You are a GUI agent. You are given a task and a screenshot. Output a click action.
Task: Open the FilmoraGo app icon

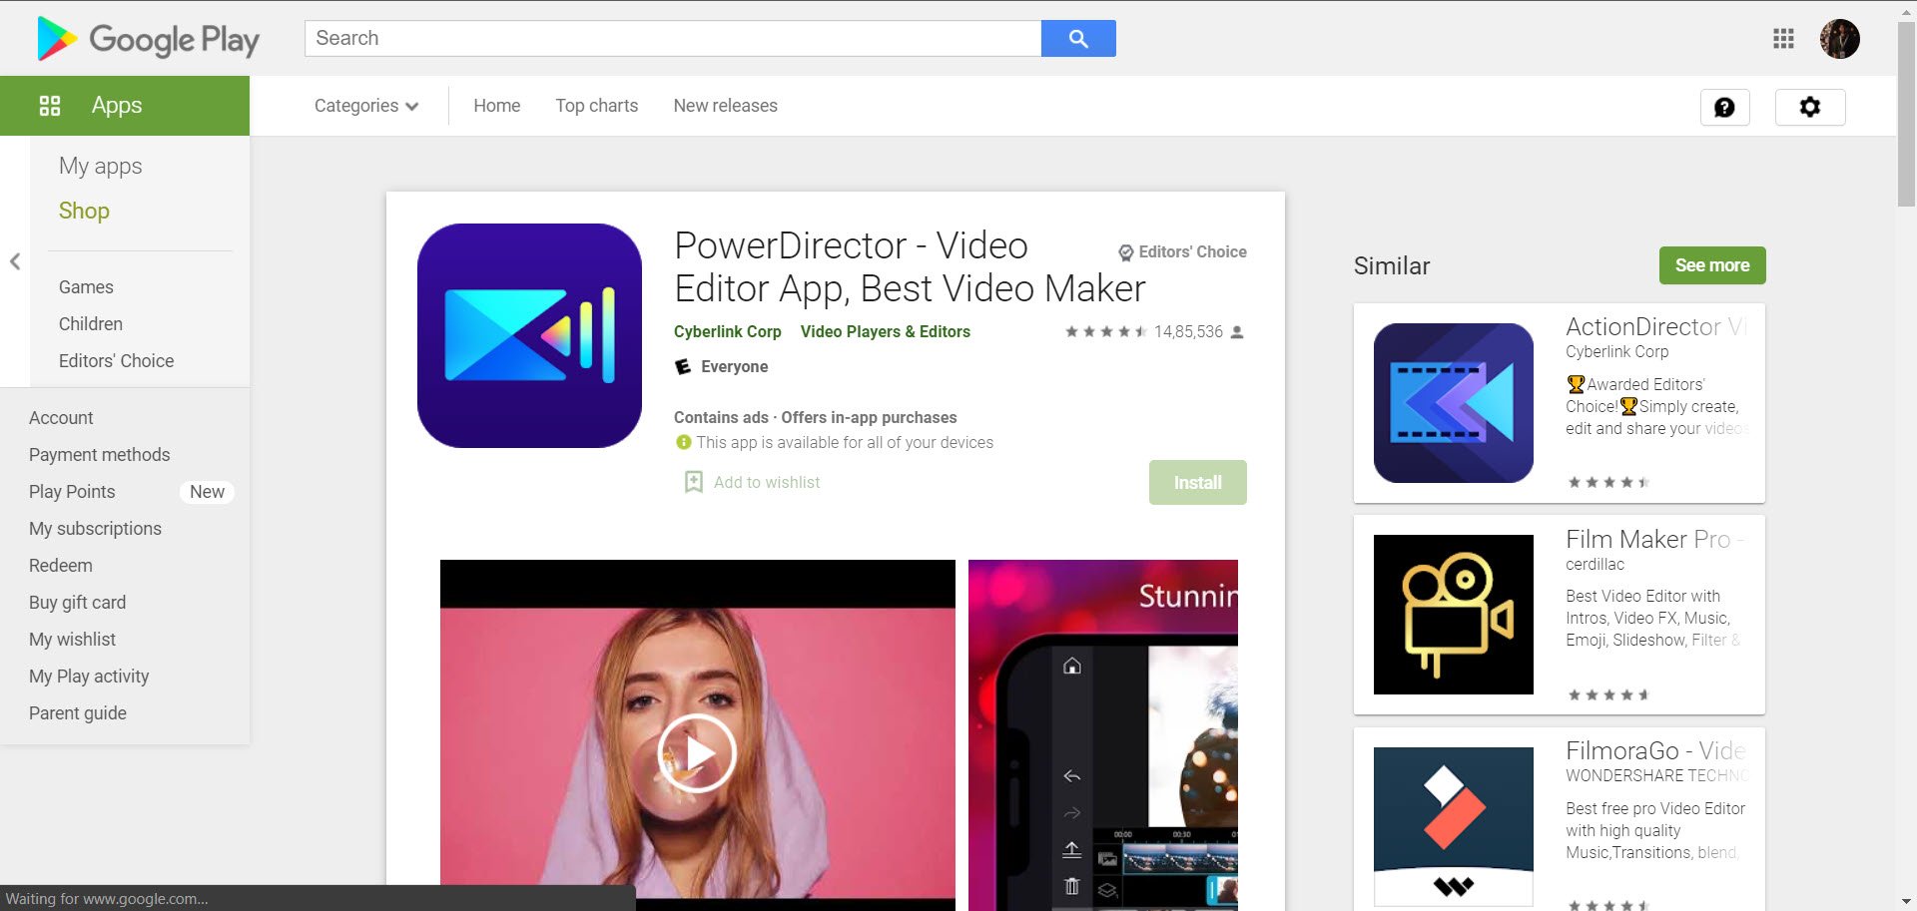[1453, 826]
